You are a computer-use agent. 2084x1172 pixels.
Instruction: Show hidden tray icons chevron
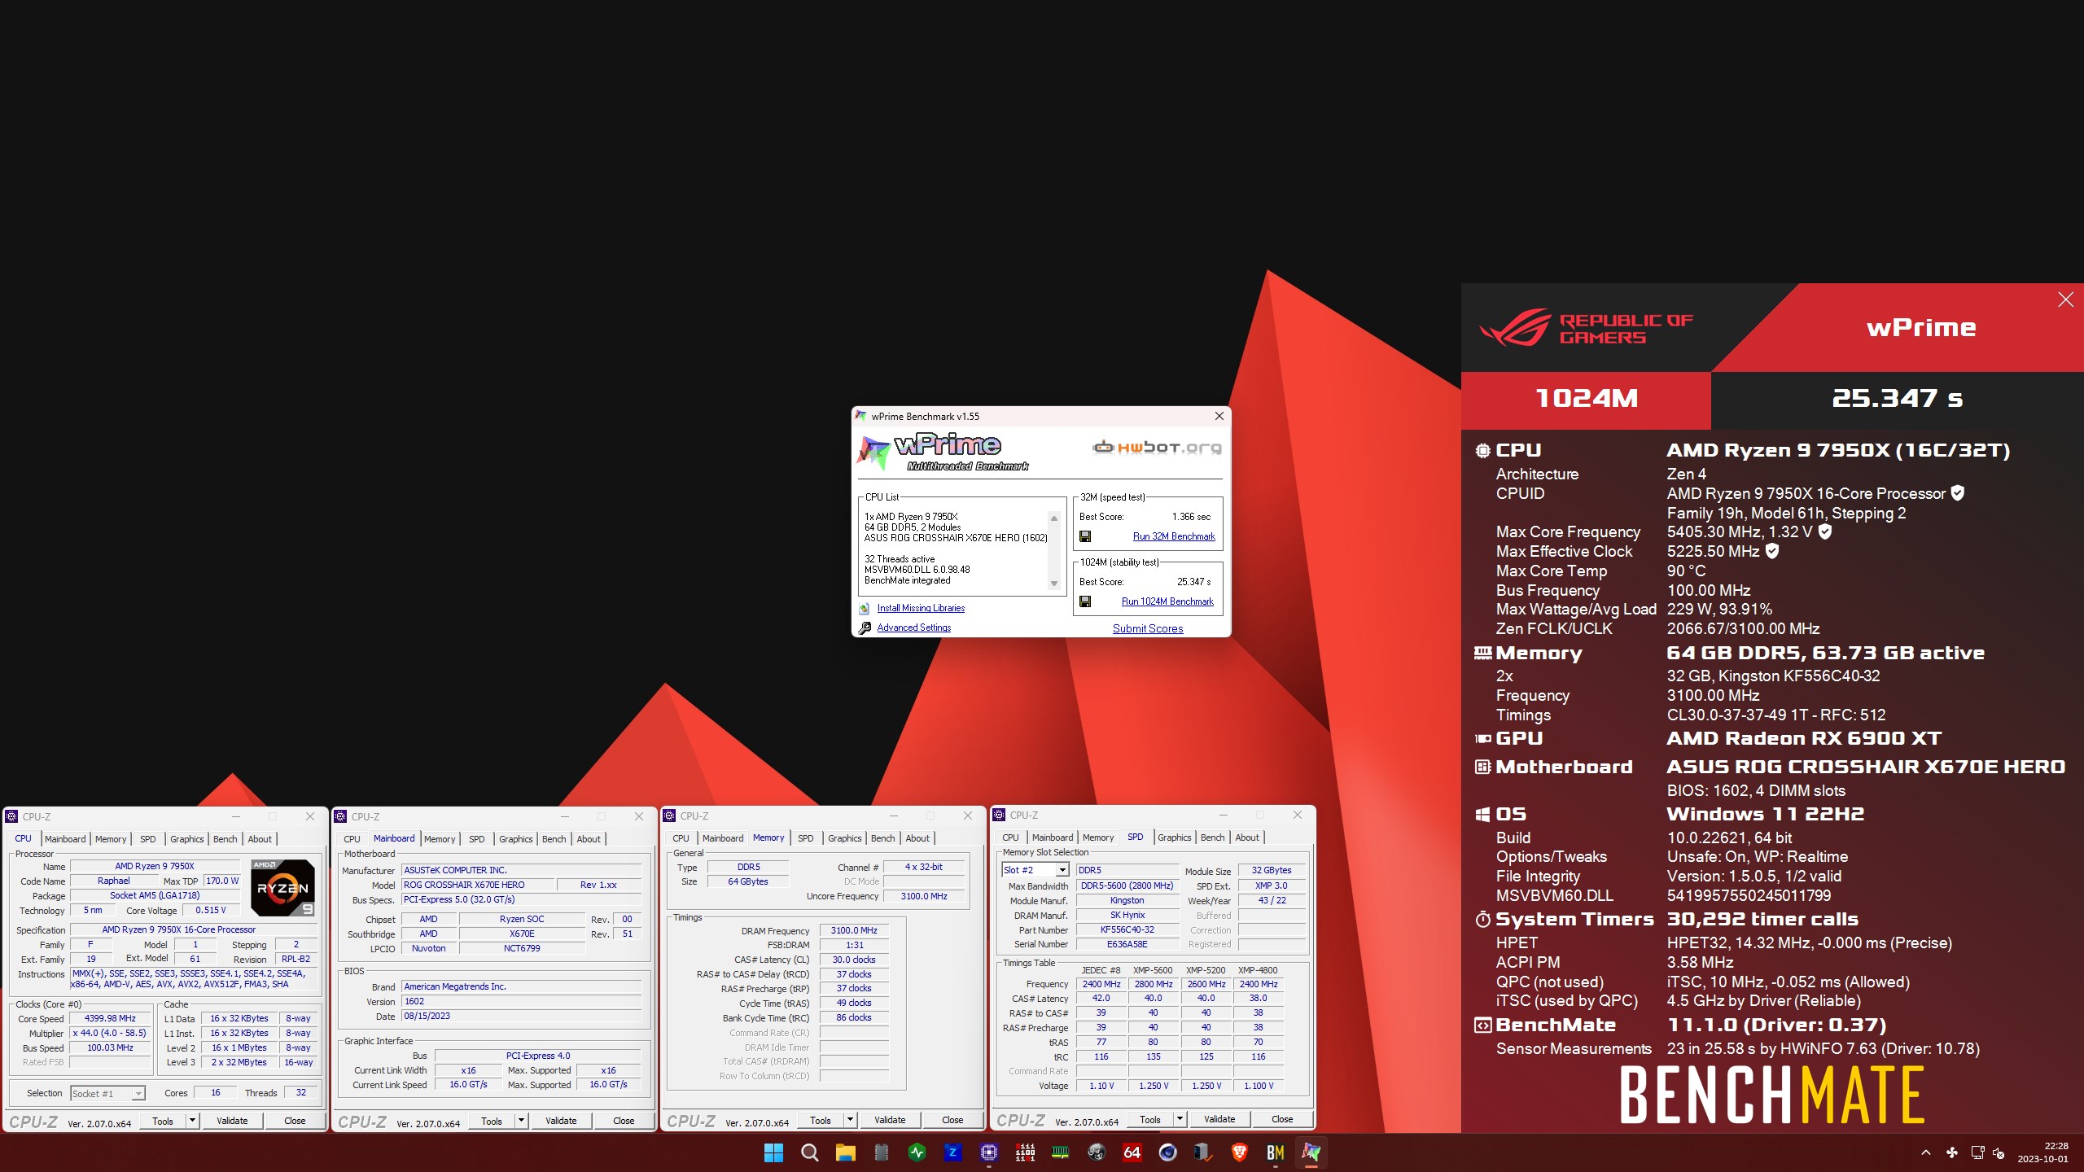(1925, 1152)
